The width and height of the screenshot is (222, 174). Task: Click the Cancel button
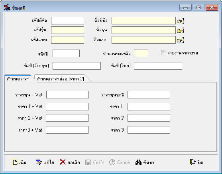point(120,162)
